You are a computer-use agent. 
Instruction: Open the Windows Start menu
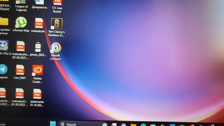point(53,124)
